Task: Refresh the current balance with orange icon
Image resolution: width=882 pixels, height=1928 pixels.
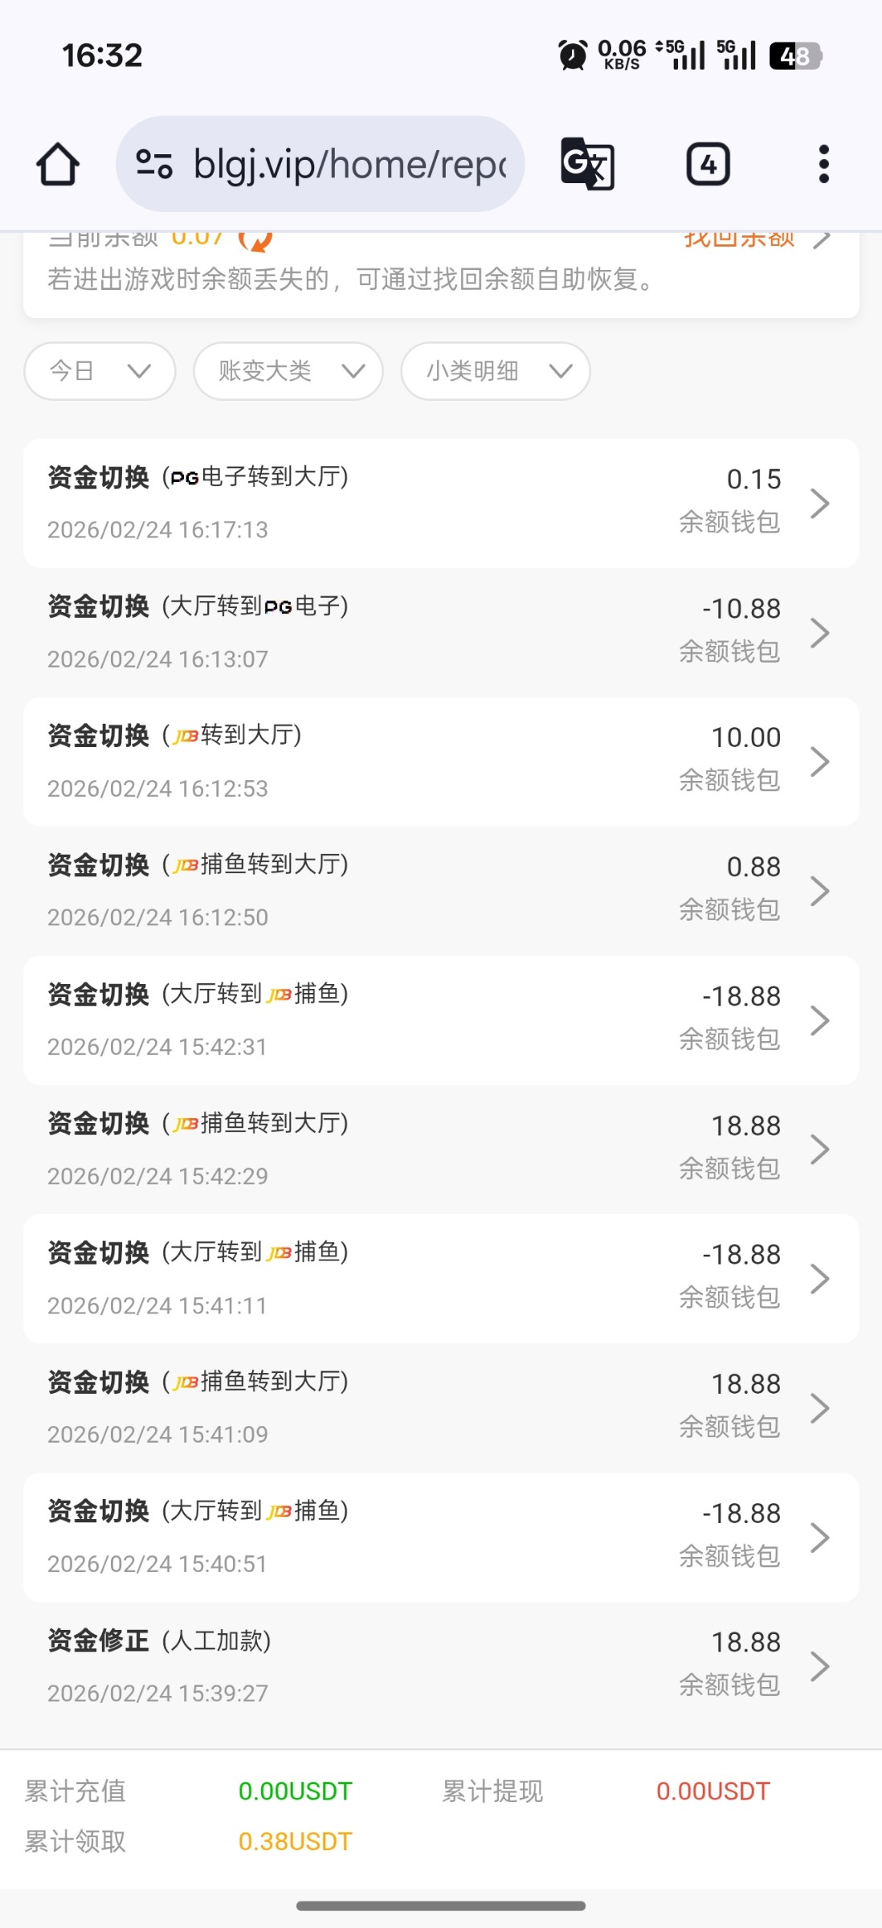Action: coord(255,239)
